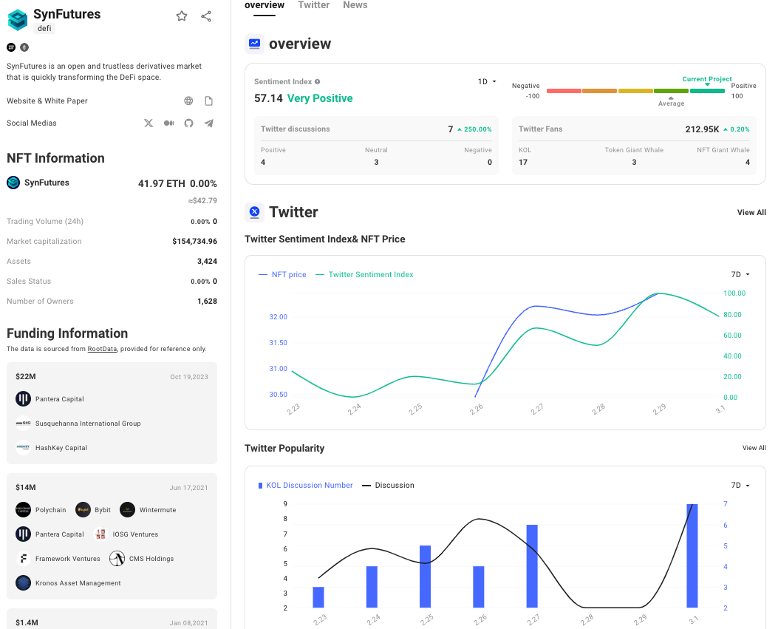Click the RootData source link
Screen dimensions: 778x629
point(102,349)
